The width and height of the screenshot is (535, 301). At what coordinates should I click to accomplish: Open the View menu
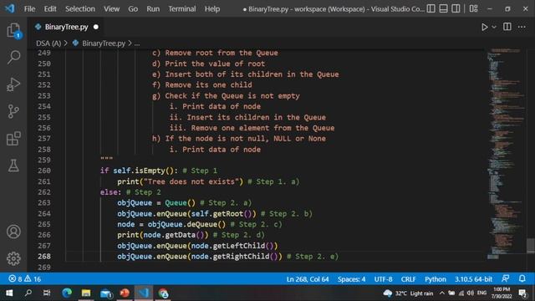coord(111,9)
